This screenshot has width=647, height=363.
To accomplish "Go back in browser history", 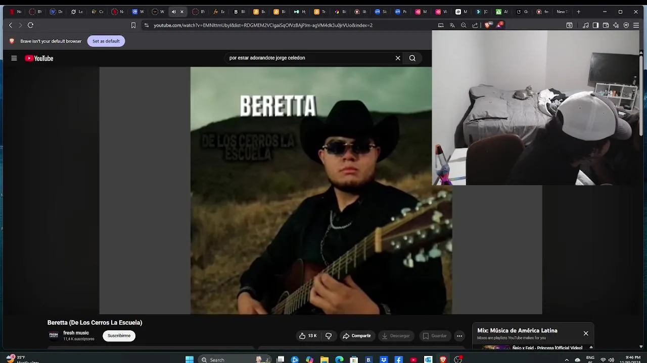I will [x=11, y=25].
